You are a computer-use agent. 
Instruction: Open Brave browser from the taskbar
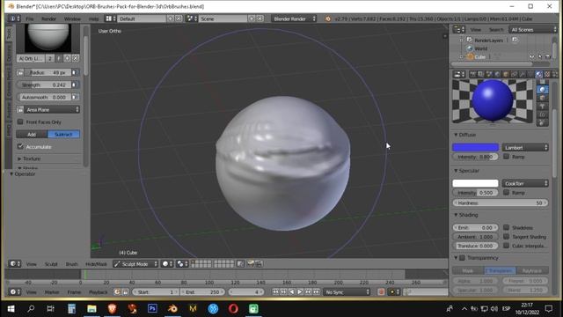[112, 308]
